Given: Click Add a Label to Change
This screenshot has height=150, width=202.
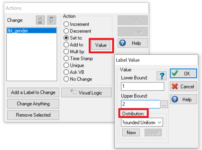Looking at the screenshot, I should pos(33,92).
